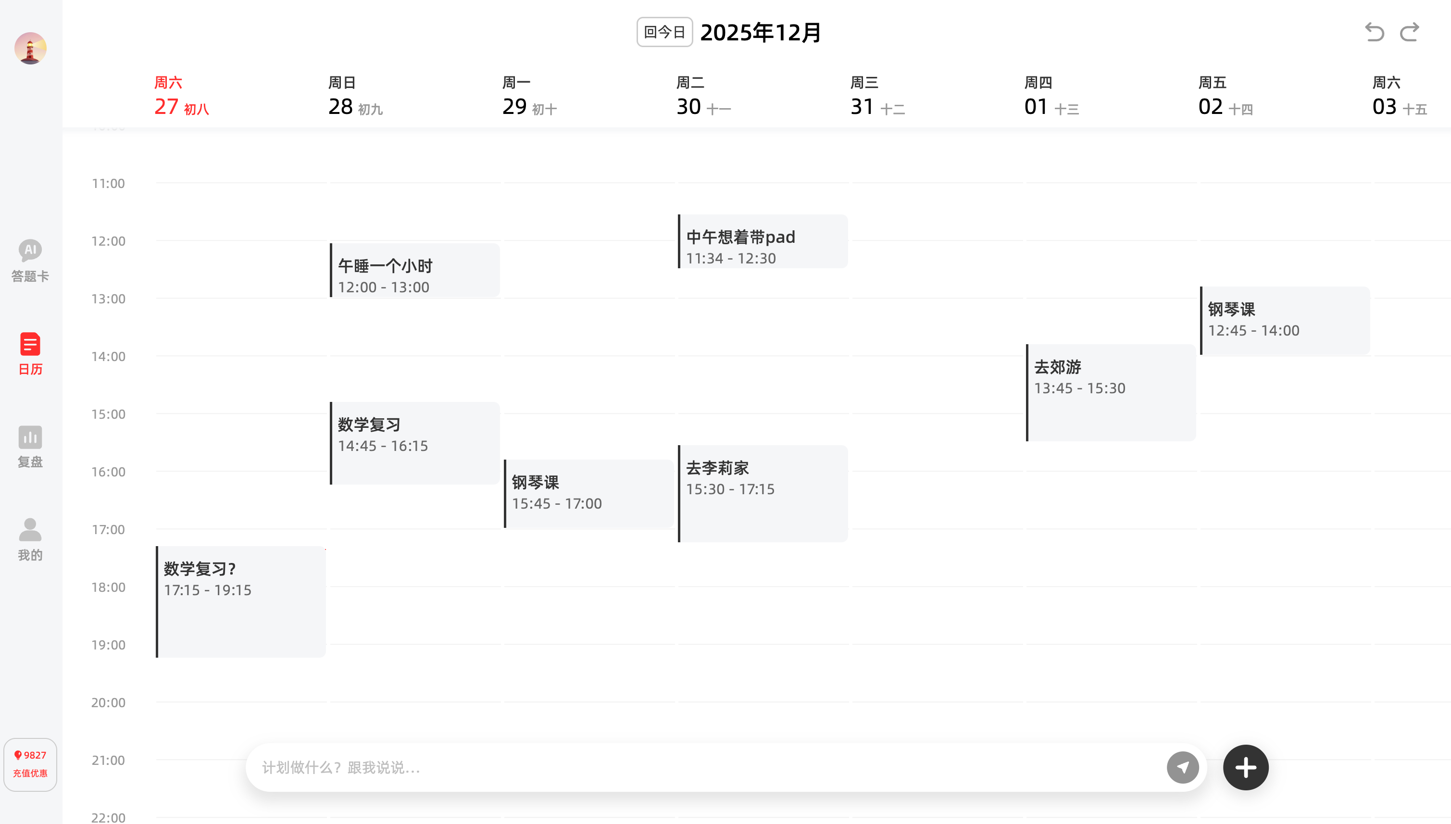Click the send arrow icon
Screen dimensions: 1451x824
(x=1182, y=767)
